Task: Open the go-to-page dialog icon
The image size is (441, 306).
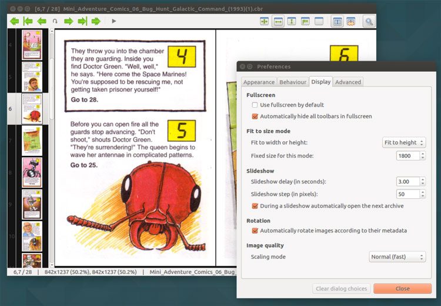Action: click(55, 21)
